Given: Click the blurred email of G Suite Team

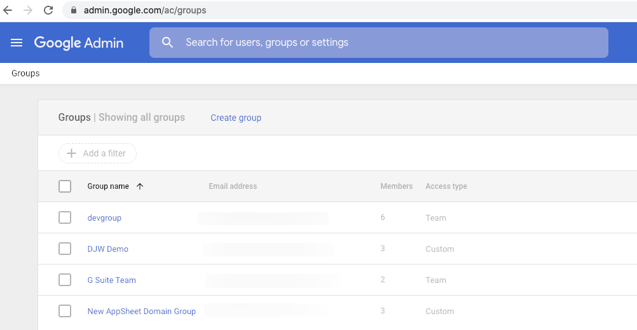Looking at the screenshot, I should 273,280.
